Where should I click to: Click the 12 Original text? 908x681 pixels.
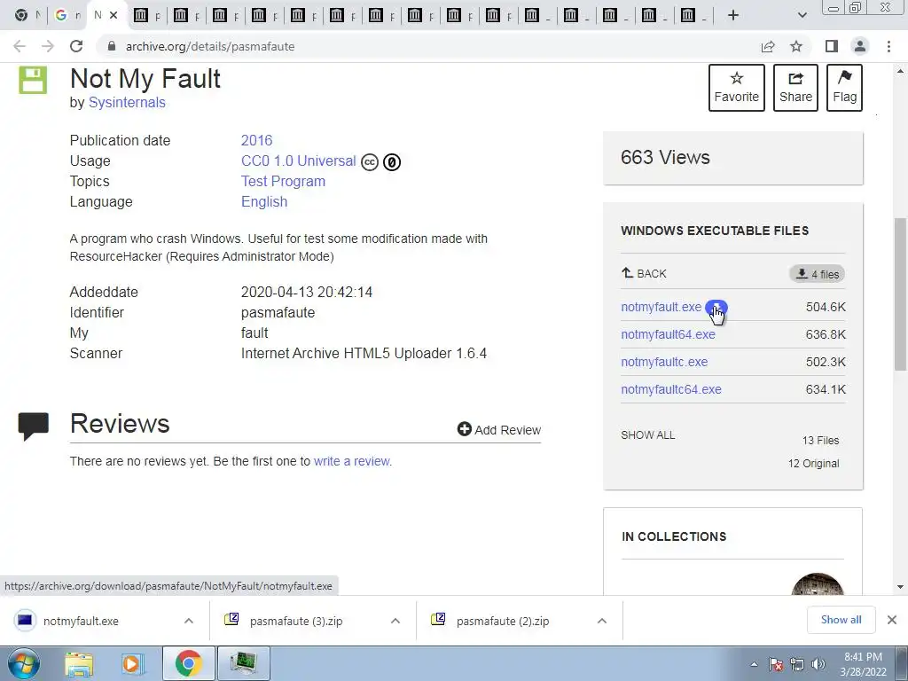pyautogui.click(x=814, y=463)
